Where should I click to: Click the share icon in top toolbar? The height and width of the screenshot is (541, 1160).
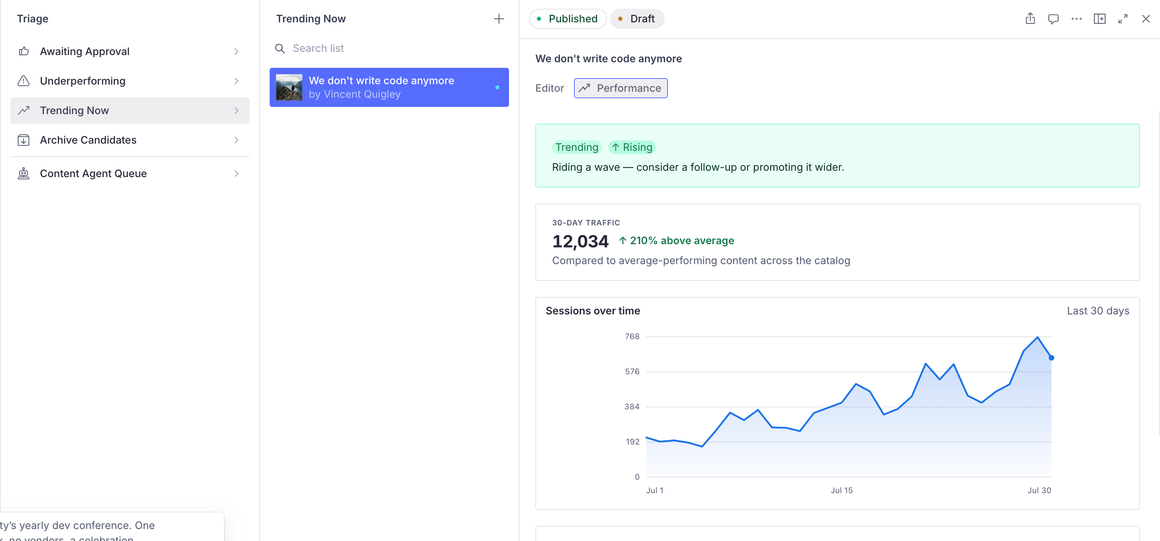tap(1030, 18)
